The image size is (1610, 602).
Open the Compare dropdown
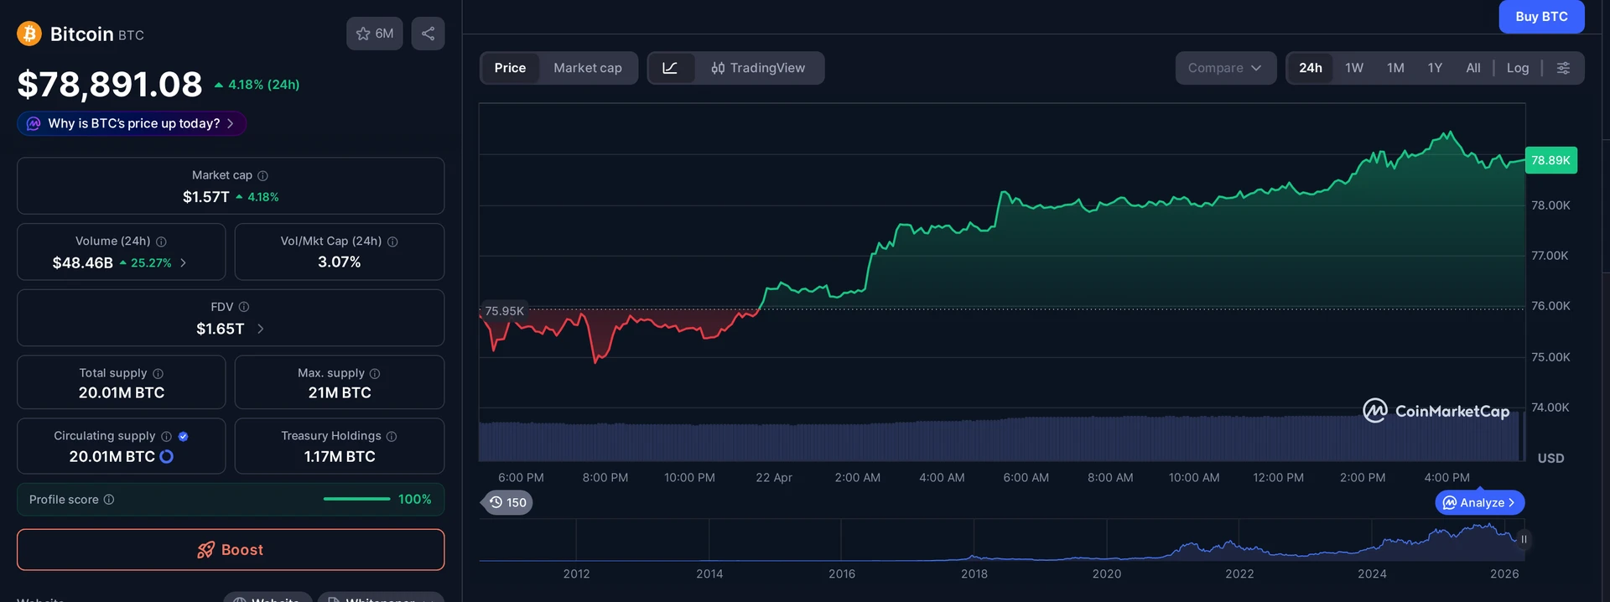(1225, 68)
